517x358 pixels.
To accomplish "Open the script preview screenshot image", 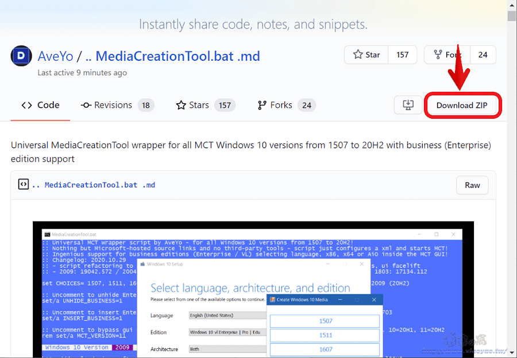I will pos(253,289).
